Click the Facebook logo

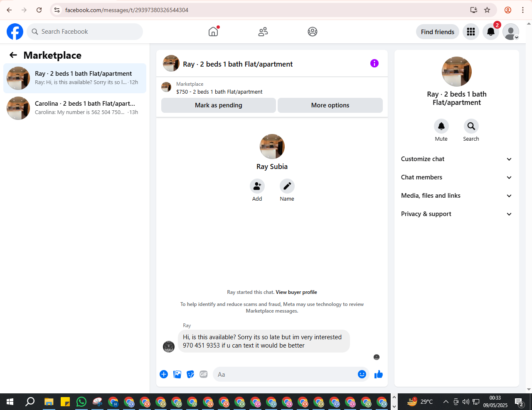pyautogui.click(x=15, y=32)
